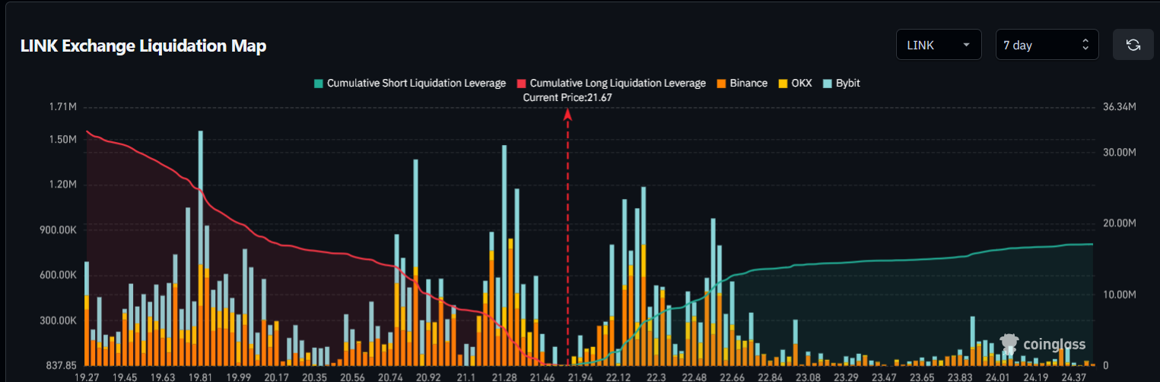
Task: Toggle Cumulative Short Liquidation Leverage legend
Action: click(410, 83)
